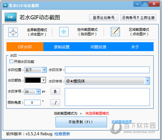The height and width of the screenshot is (140, 162).
Task: Click 没有帐号？立即注册 button
Action: point(138,18)
